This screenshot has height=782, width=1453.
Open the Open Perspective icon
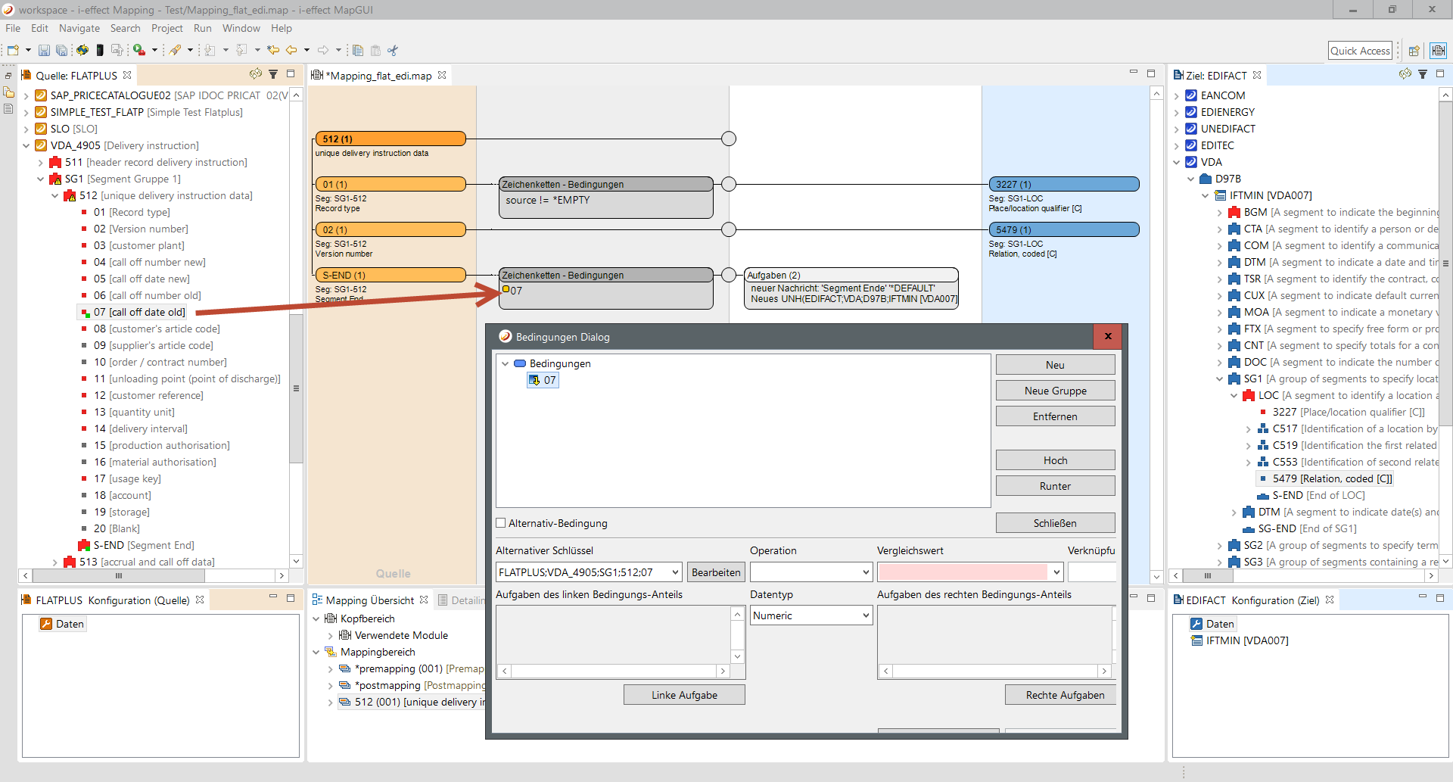[x=1413, y=51]
